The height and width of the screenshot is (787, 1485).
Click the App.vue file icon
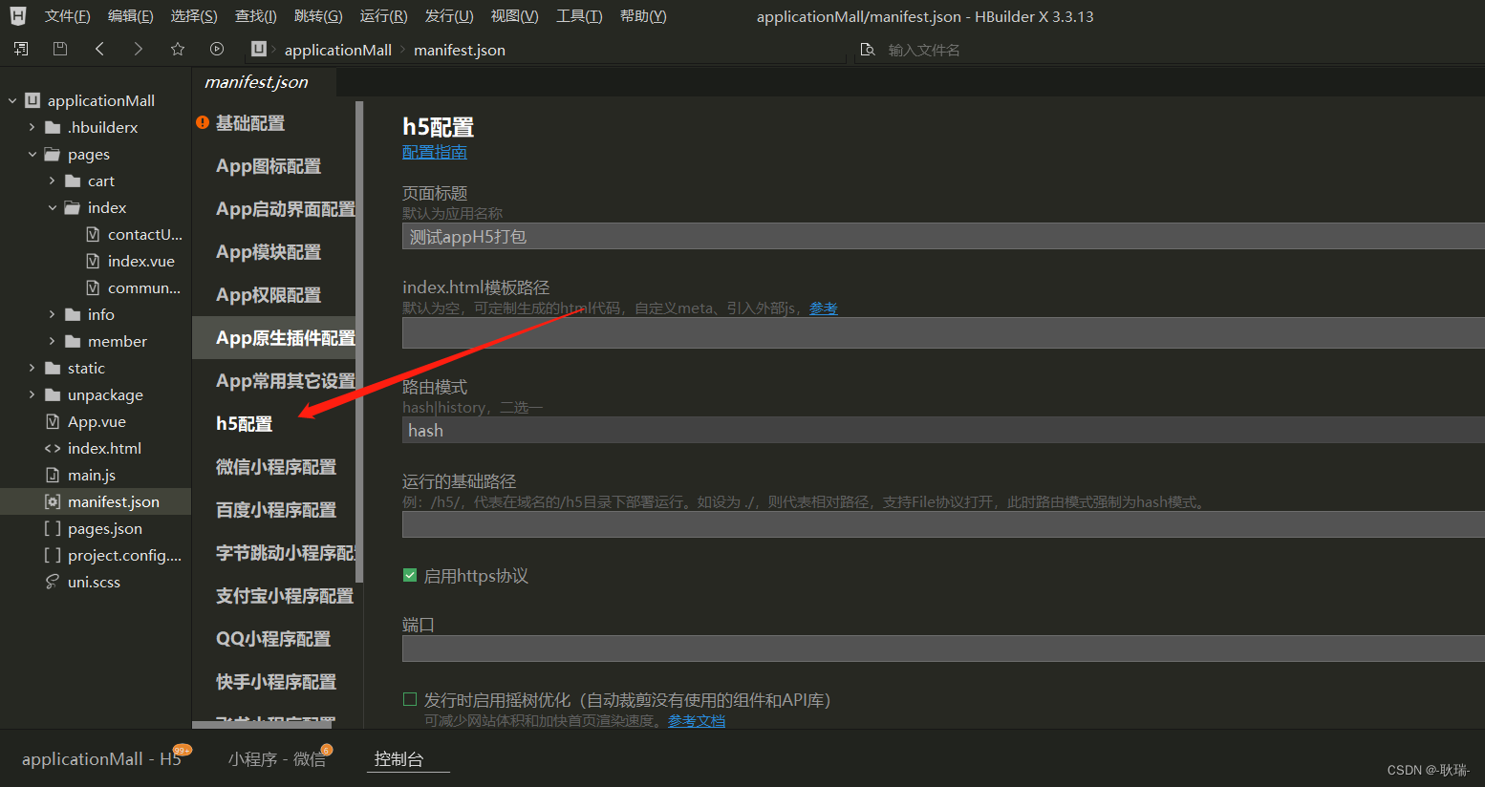click(53, 421)
